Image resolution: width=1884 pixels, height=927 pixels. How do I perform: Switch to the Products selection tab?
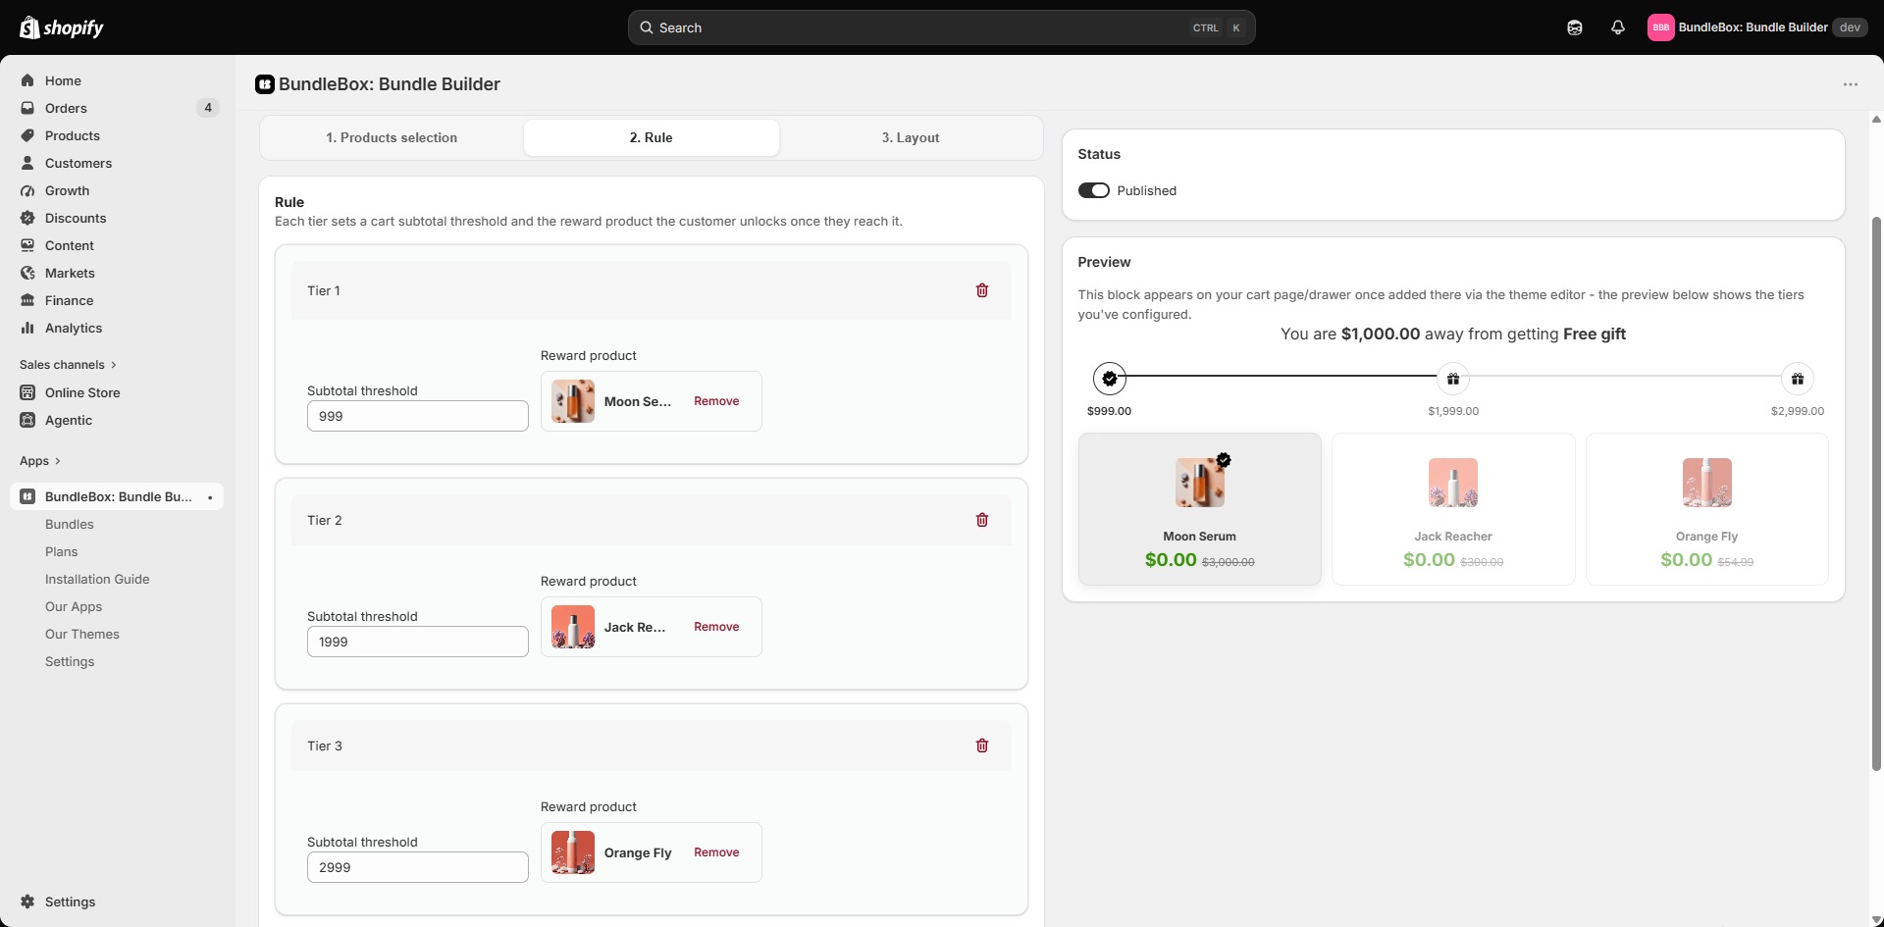point(392,137)
